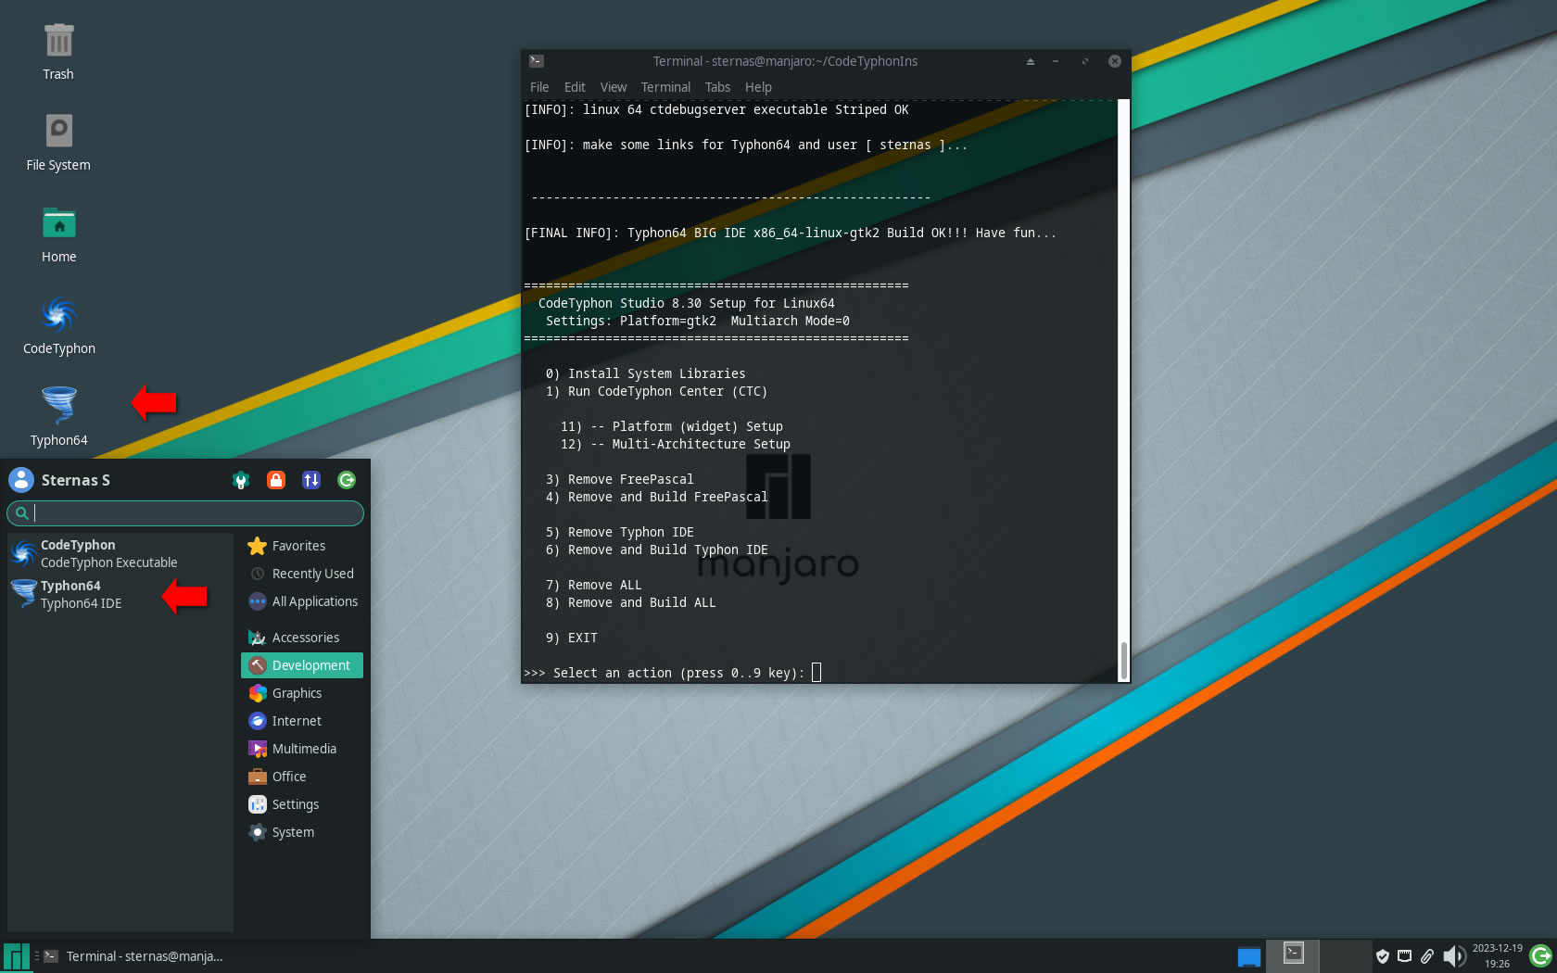Open the Home folder desktop icon
Image resolution: width=1557 pixels, height=973 pixels.
(x=58, y=234)
